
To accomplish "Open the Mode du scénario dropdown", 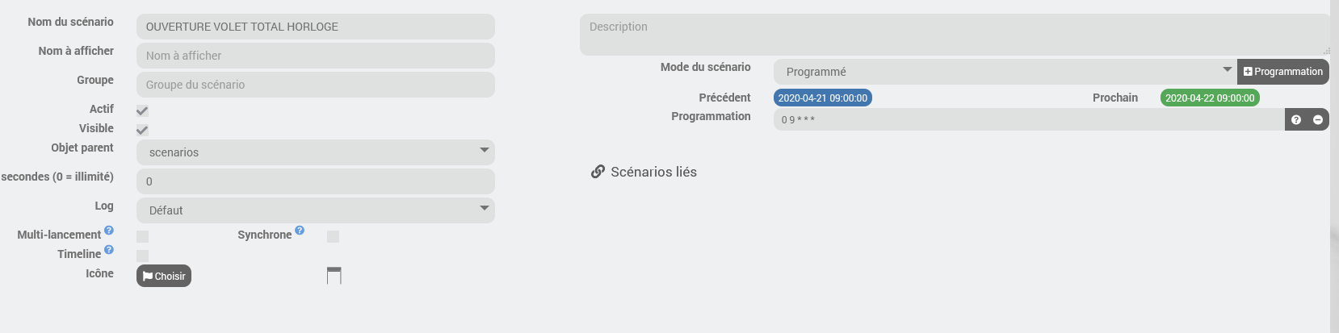I will (x=1005, y=72).
